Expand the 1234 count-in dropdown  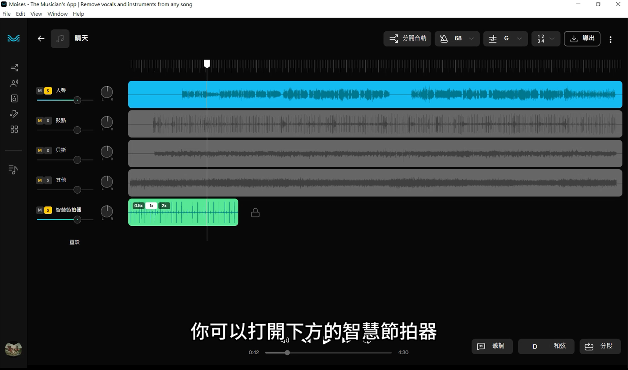pos(552,38)
